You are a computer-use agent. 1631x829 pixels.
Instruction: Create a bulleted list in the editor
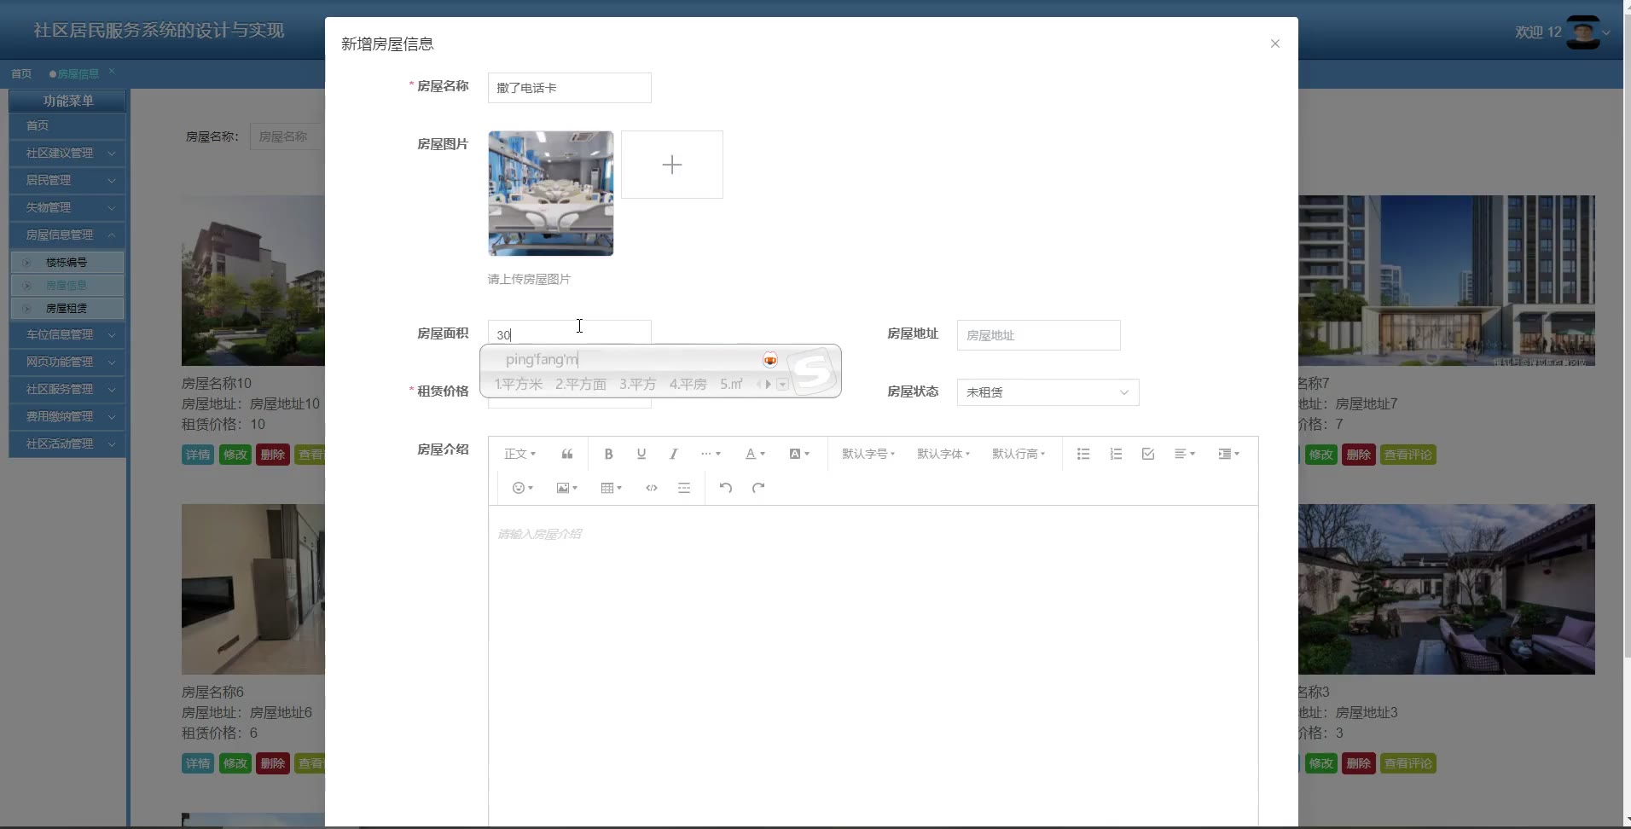point(1083,454)
